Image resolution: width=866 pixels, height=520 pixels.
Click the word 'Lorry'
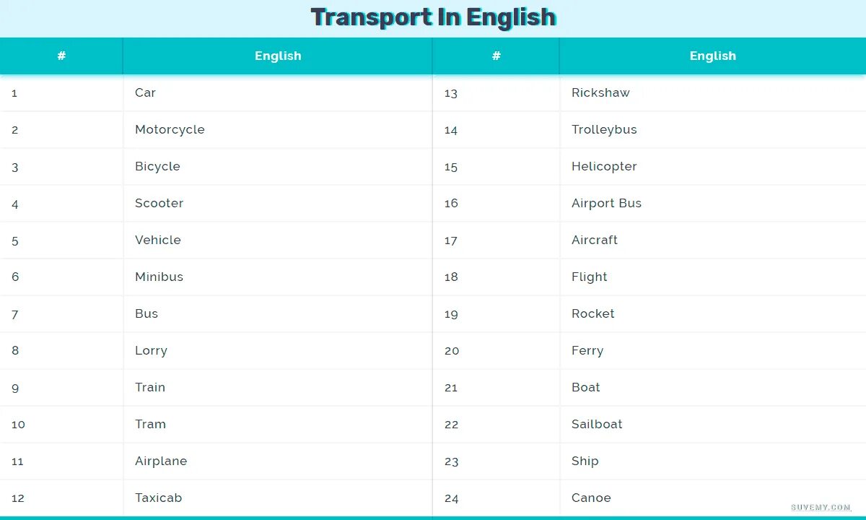[151, 351]
